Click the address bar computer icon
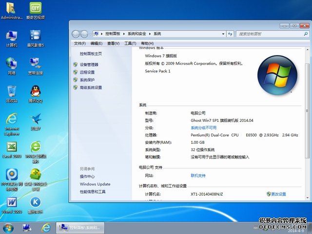The height and width of the screenshot is (234, 312). pyautogui.click(x=96, y=34)
